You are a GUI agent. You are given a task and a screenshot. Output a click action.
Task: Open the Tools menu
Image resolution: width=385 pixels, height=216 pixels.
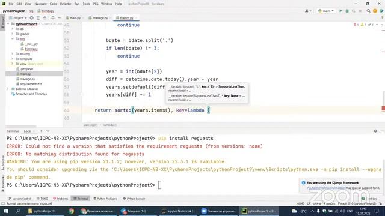(86, 4)
